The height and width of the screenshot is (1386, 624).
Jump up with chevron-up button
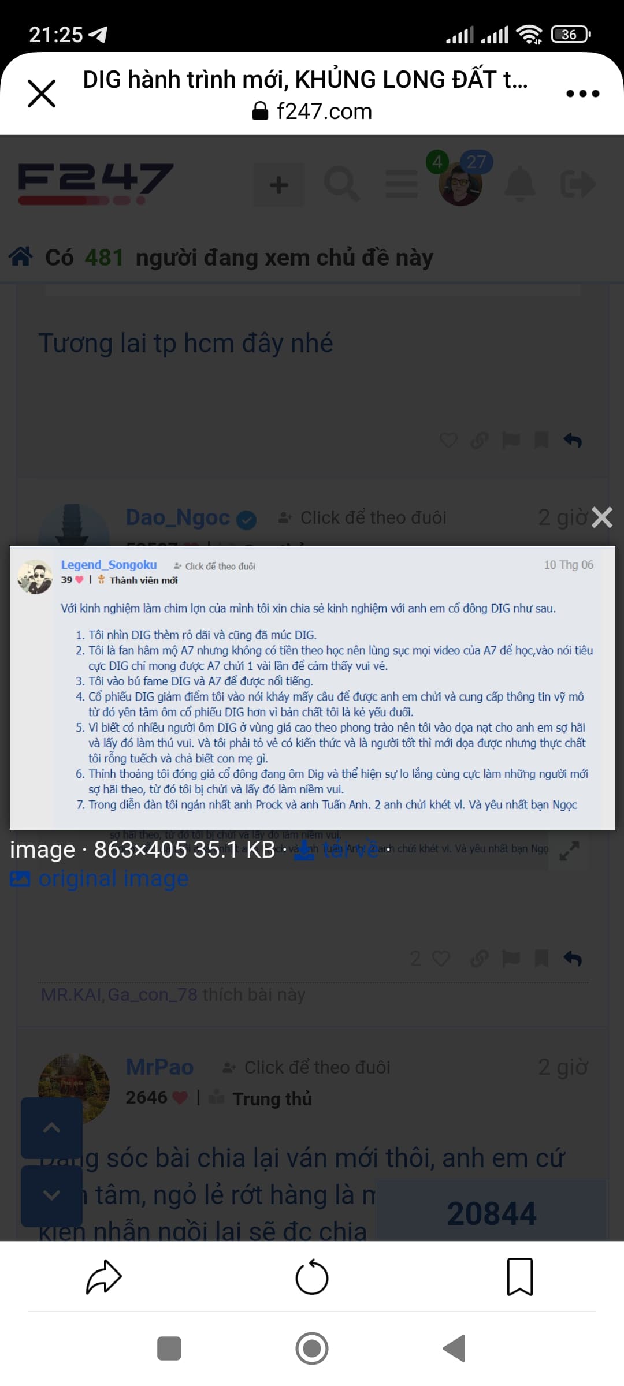click(x=51, y=1127)
